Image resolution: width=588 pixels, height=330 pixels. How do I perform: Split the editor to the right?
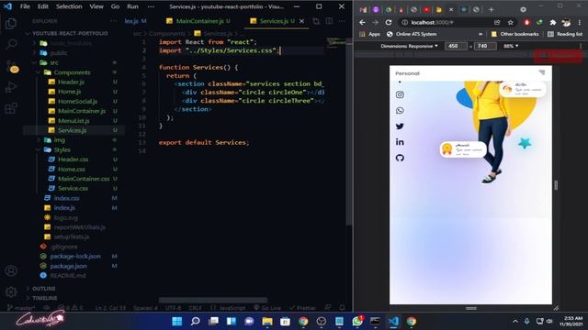point(329,21)
